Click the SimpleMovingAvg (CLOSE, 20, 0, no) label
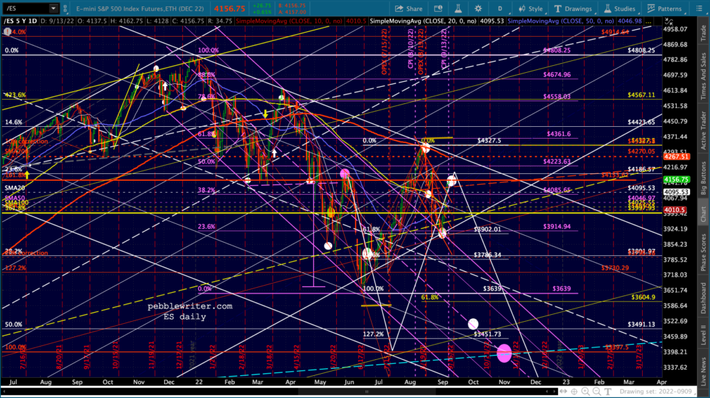Screen dimensions: 710x398 (424, 21)
